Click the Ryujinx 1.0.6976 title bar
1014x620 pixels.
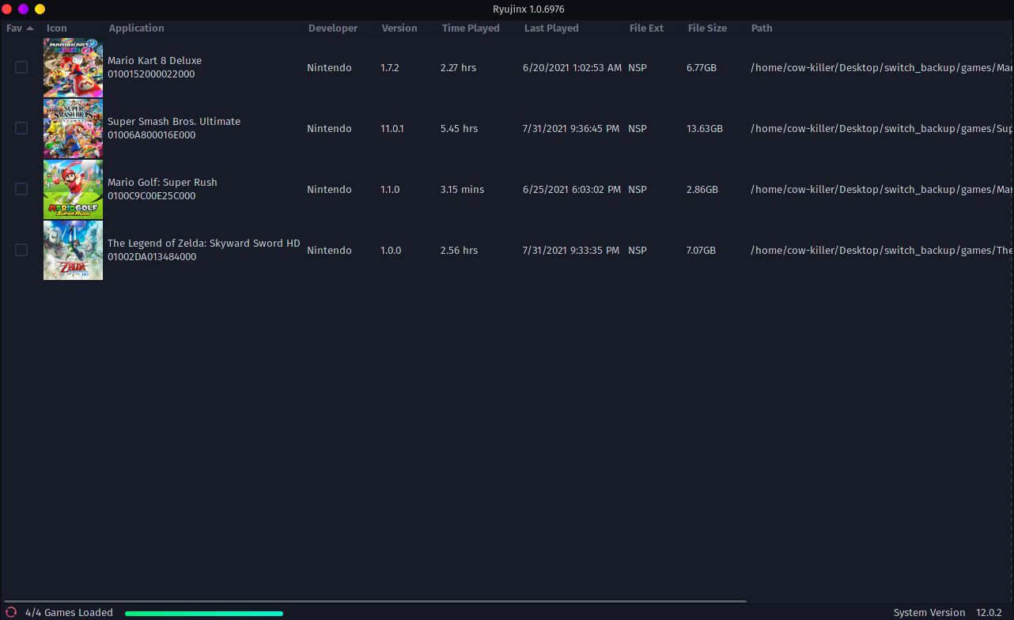[x=528, y=9]
